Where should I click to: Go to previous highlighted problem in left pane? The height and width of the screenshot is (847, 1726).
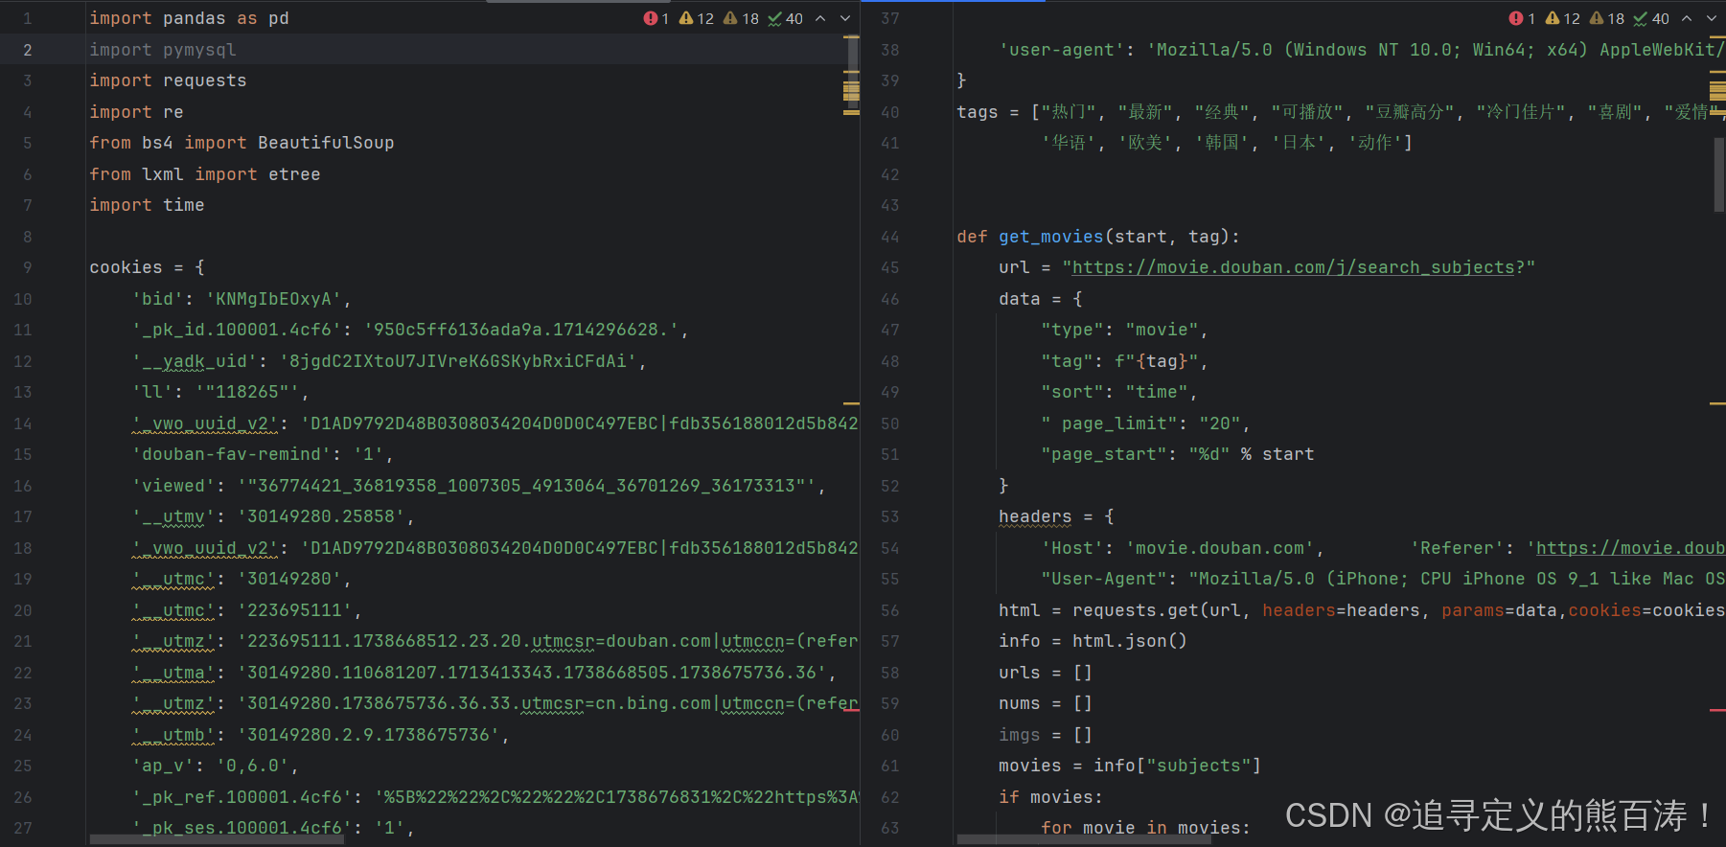820,18
